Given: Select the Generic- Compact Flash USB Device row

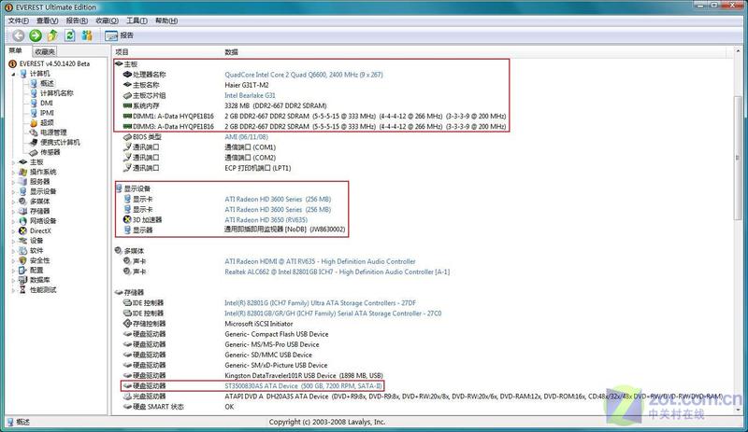Looking at the screenshot, I should [276, 334].
